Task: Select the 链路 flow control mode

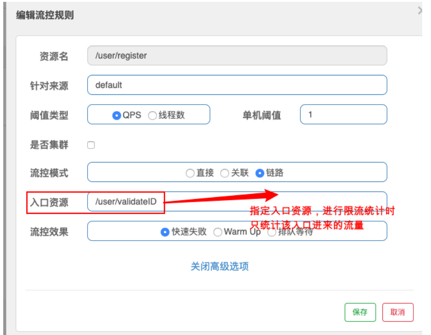Action: pos(259,172)
